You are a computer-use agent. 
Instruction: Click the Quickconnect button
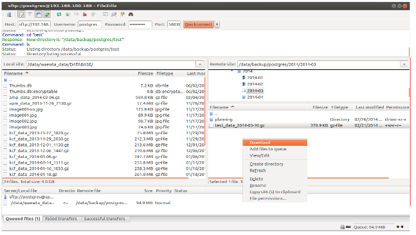[199, 24]
